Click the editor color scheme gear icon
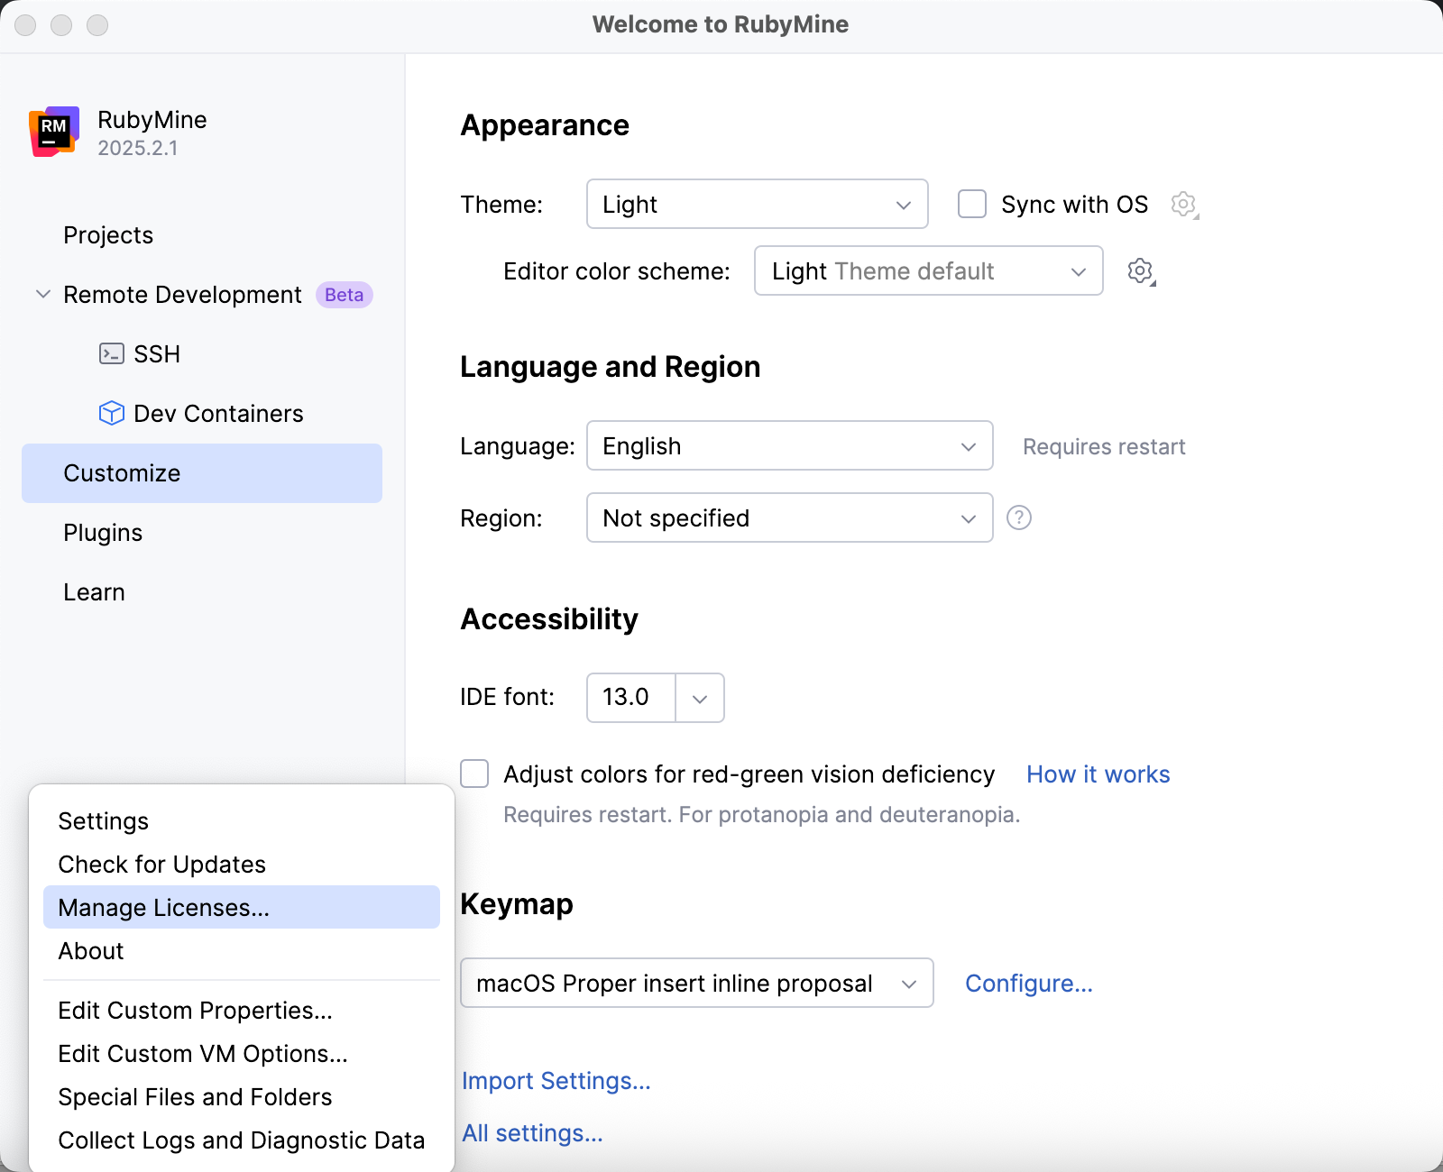 point(1140,270)
